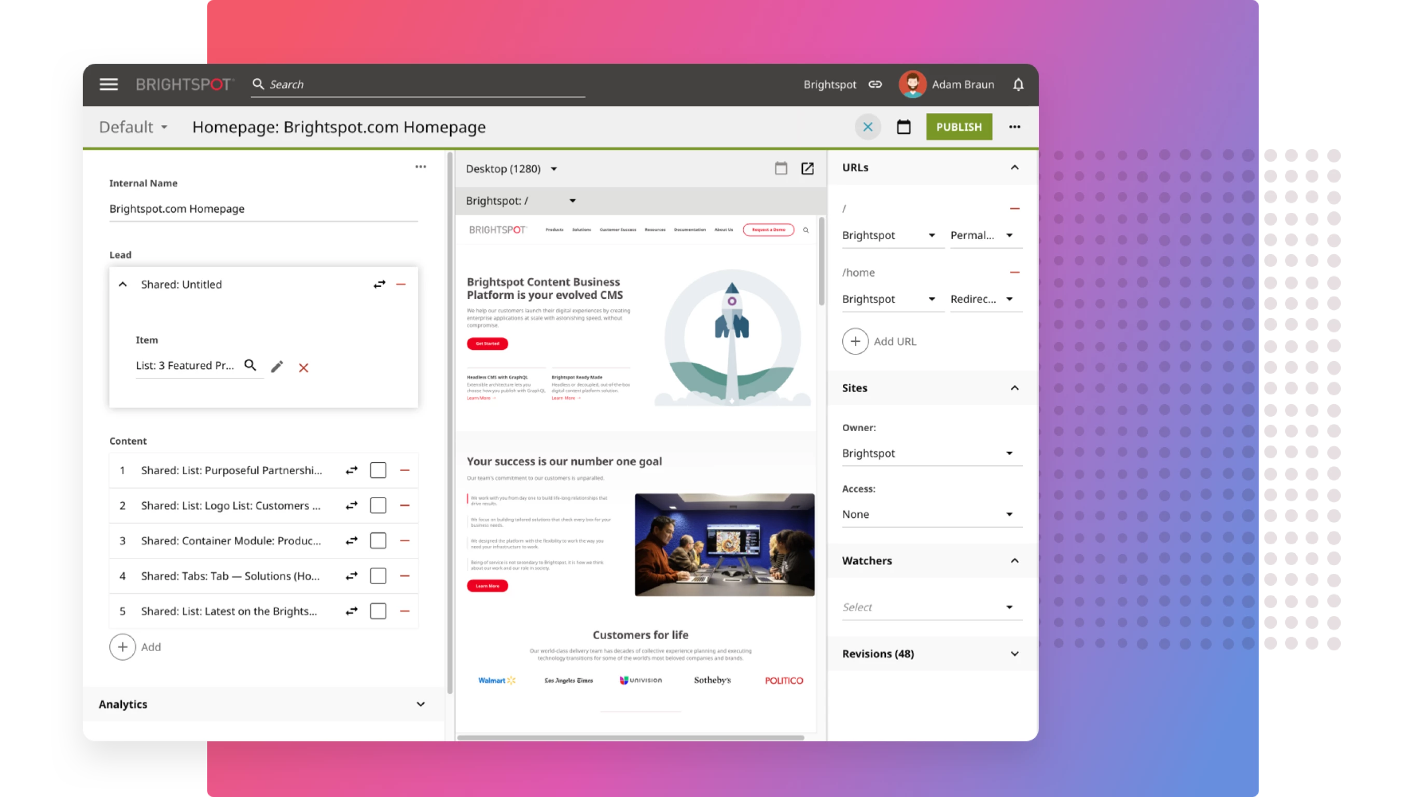Toggle the checkbox next to Shared: List: Logo List: Customers

[x=379, y=506]
